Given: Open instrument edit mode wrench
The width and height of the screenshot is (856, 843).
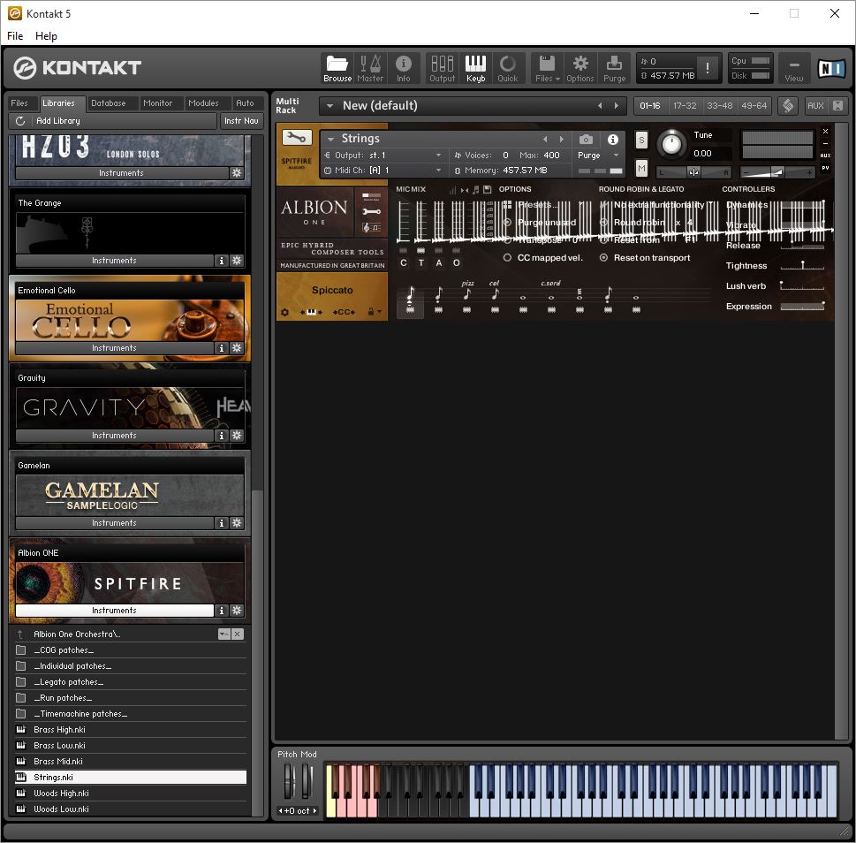Looking at the screenshot, I should (297, 137).
